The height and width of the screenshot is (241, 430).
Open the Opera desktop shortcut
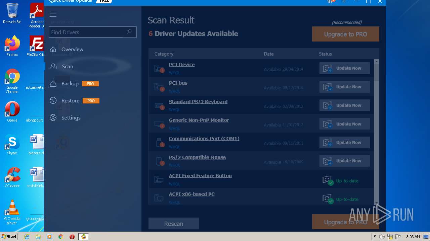click(12, 112)
